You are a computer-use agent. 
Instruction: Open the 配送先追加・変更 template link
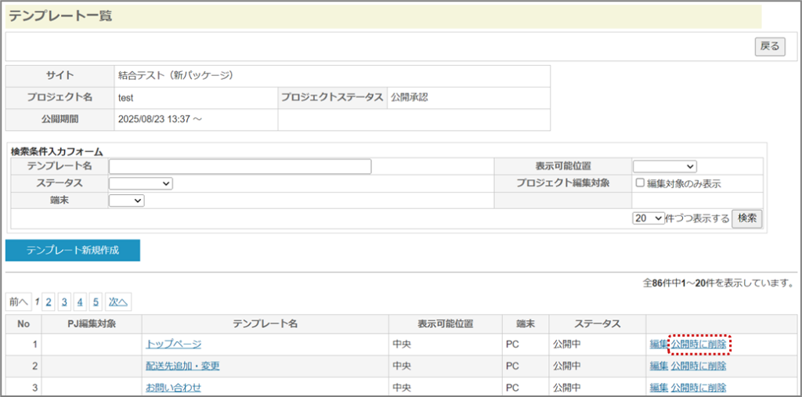click(x=182, y=366)
